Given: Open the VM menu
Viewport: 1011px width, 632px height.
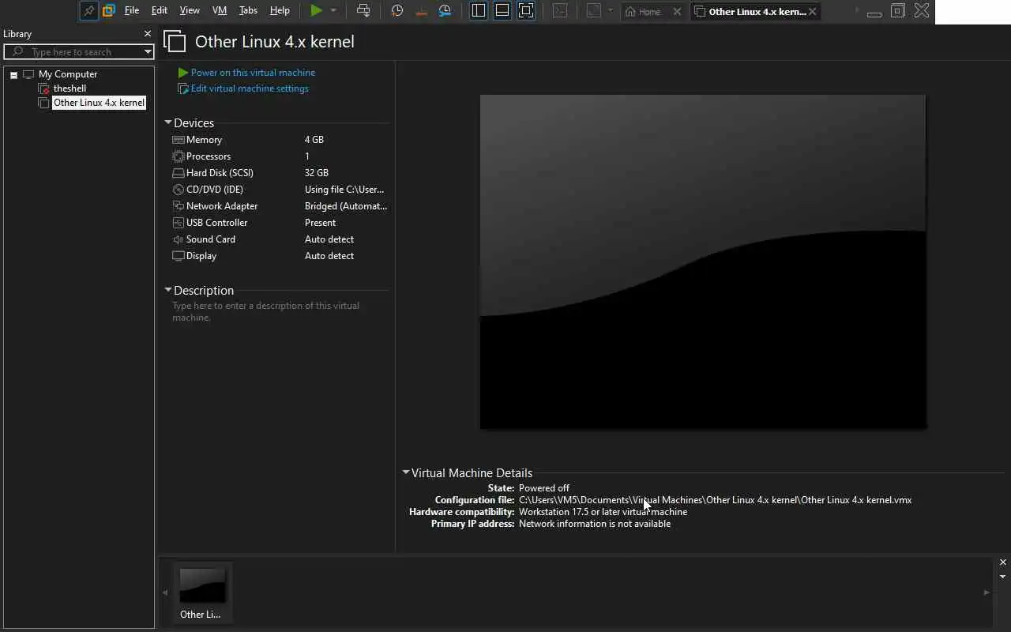Looking at the screenshot, I should click(x=220, y=11).
